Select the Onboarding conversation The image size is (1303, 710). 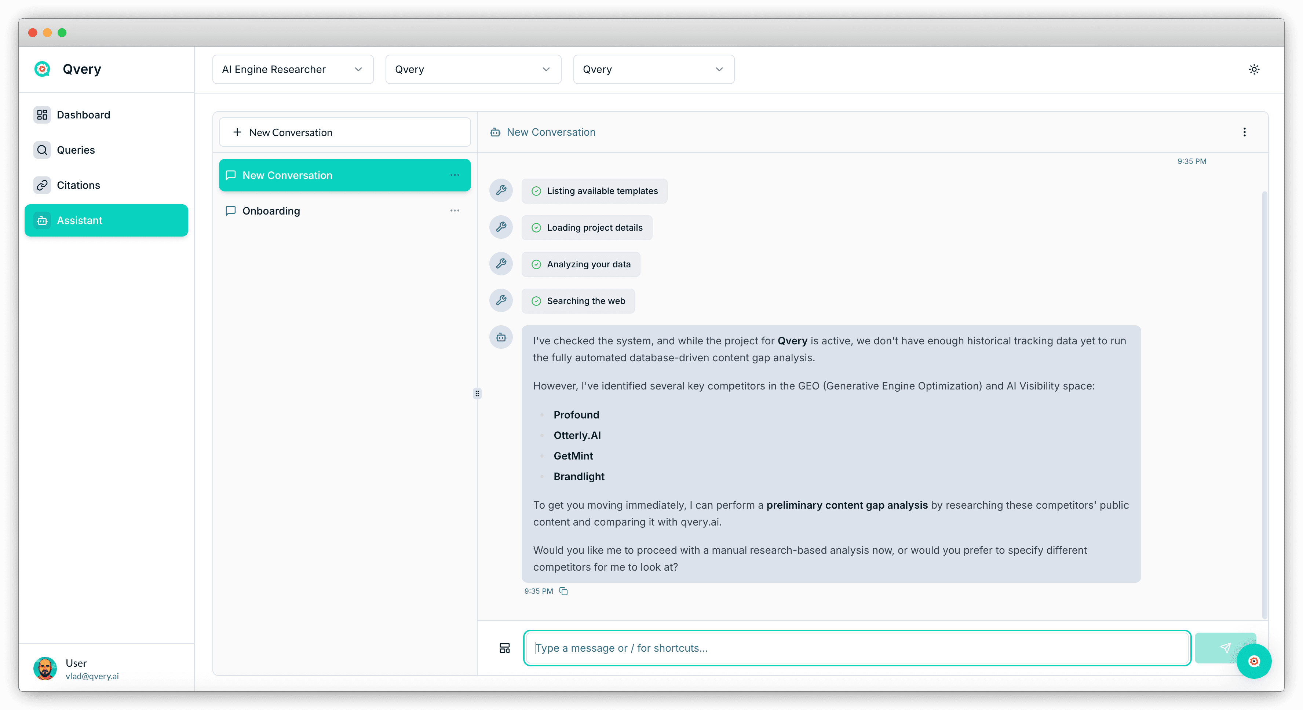tap(271, 211)
